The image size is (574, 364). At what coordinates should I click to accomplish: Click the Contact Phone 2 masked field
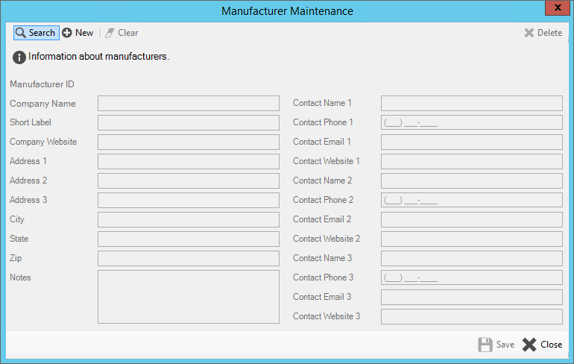tap(472, 201)
